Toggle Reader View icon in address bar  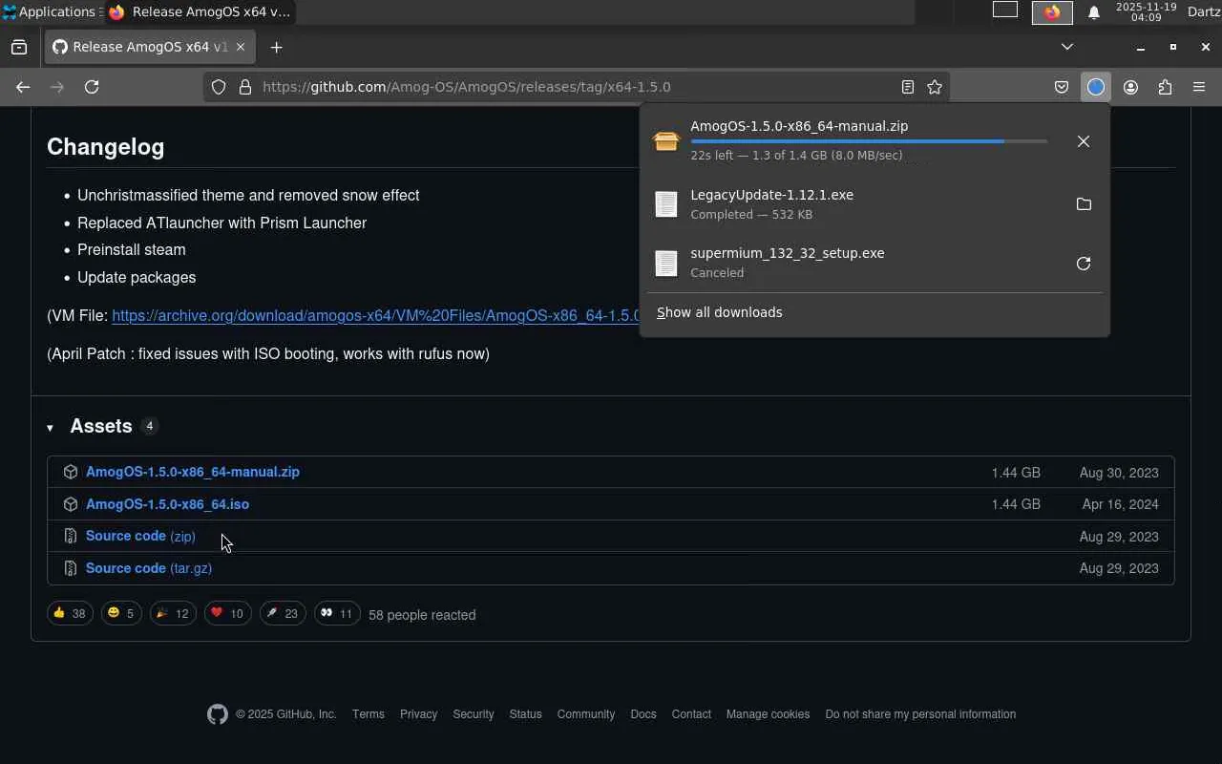pyautogui.click(x=908, y=87)
